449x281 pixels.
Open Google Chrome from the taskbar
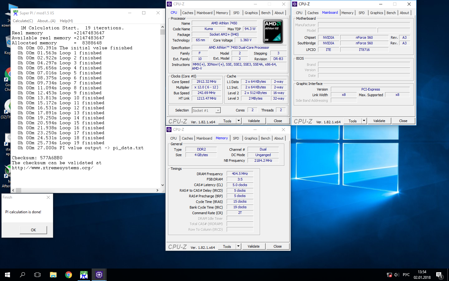(69, 275)
